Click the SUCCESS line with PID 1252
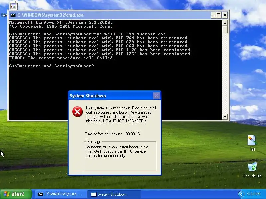This screenshot has width=266, height=199. (101, 54)
